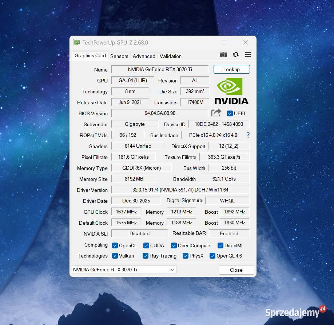Click the GPU-Z logo in the title bar
Screen dimensions: 334x325
(76, 42)
